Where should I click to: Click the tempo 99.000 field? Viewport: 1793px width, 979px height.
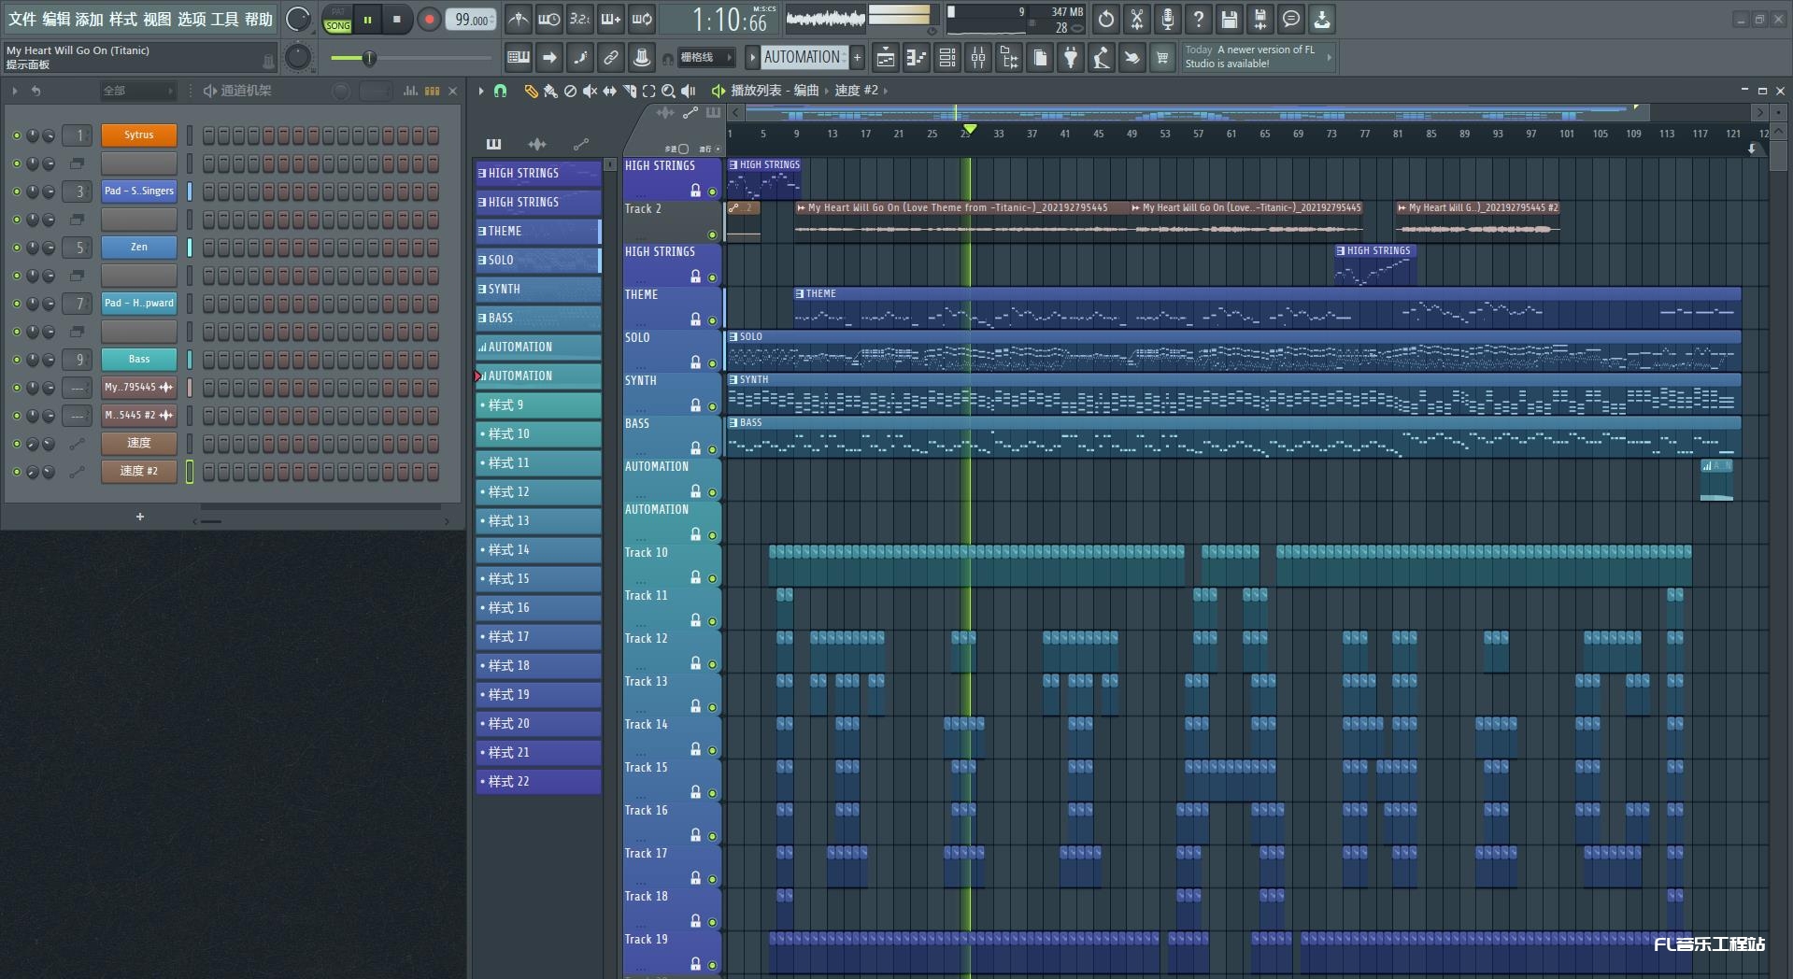tap(473, 20)
